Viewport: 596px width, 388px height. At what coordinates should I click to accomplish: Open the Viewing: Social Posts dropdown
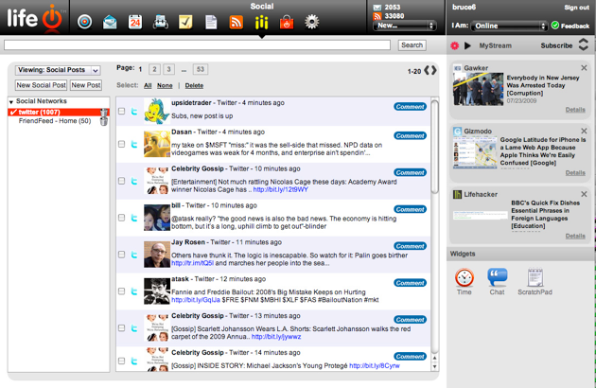click(x=58, y=70)
